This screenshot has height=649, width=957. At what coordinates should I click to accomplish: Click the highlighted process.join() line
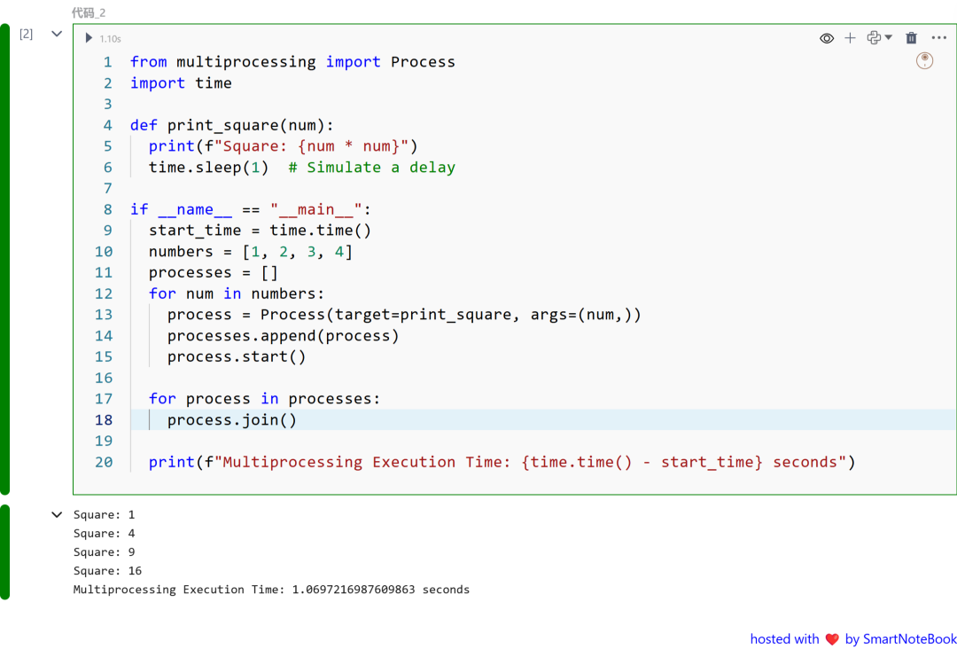pyautogui.click(x=232, y=420)
